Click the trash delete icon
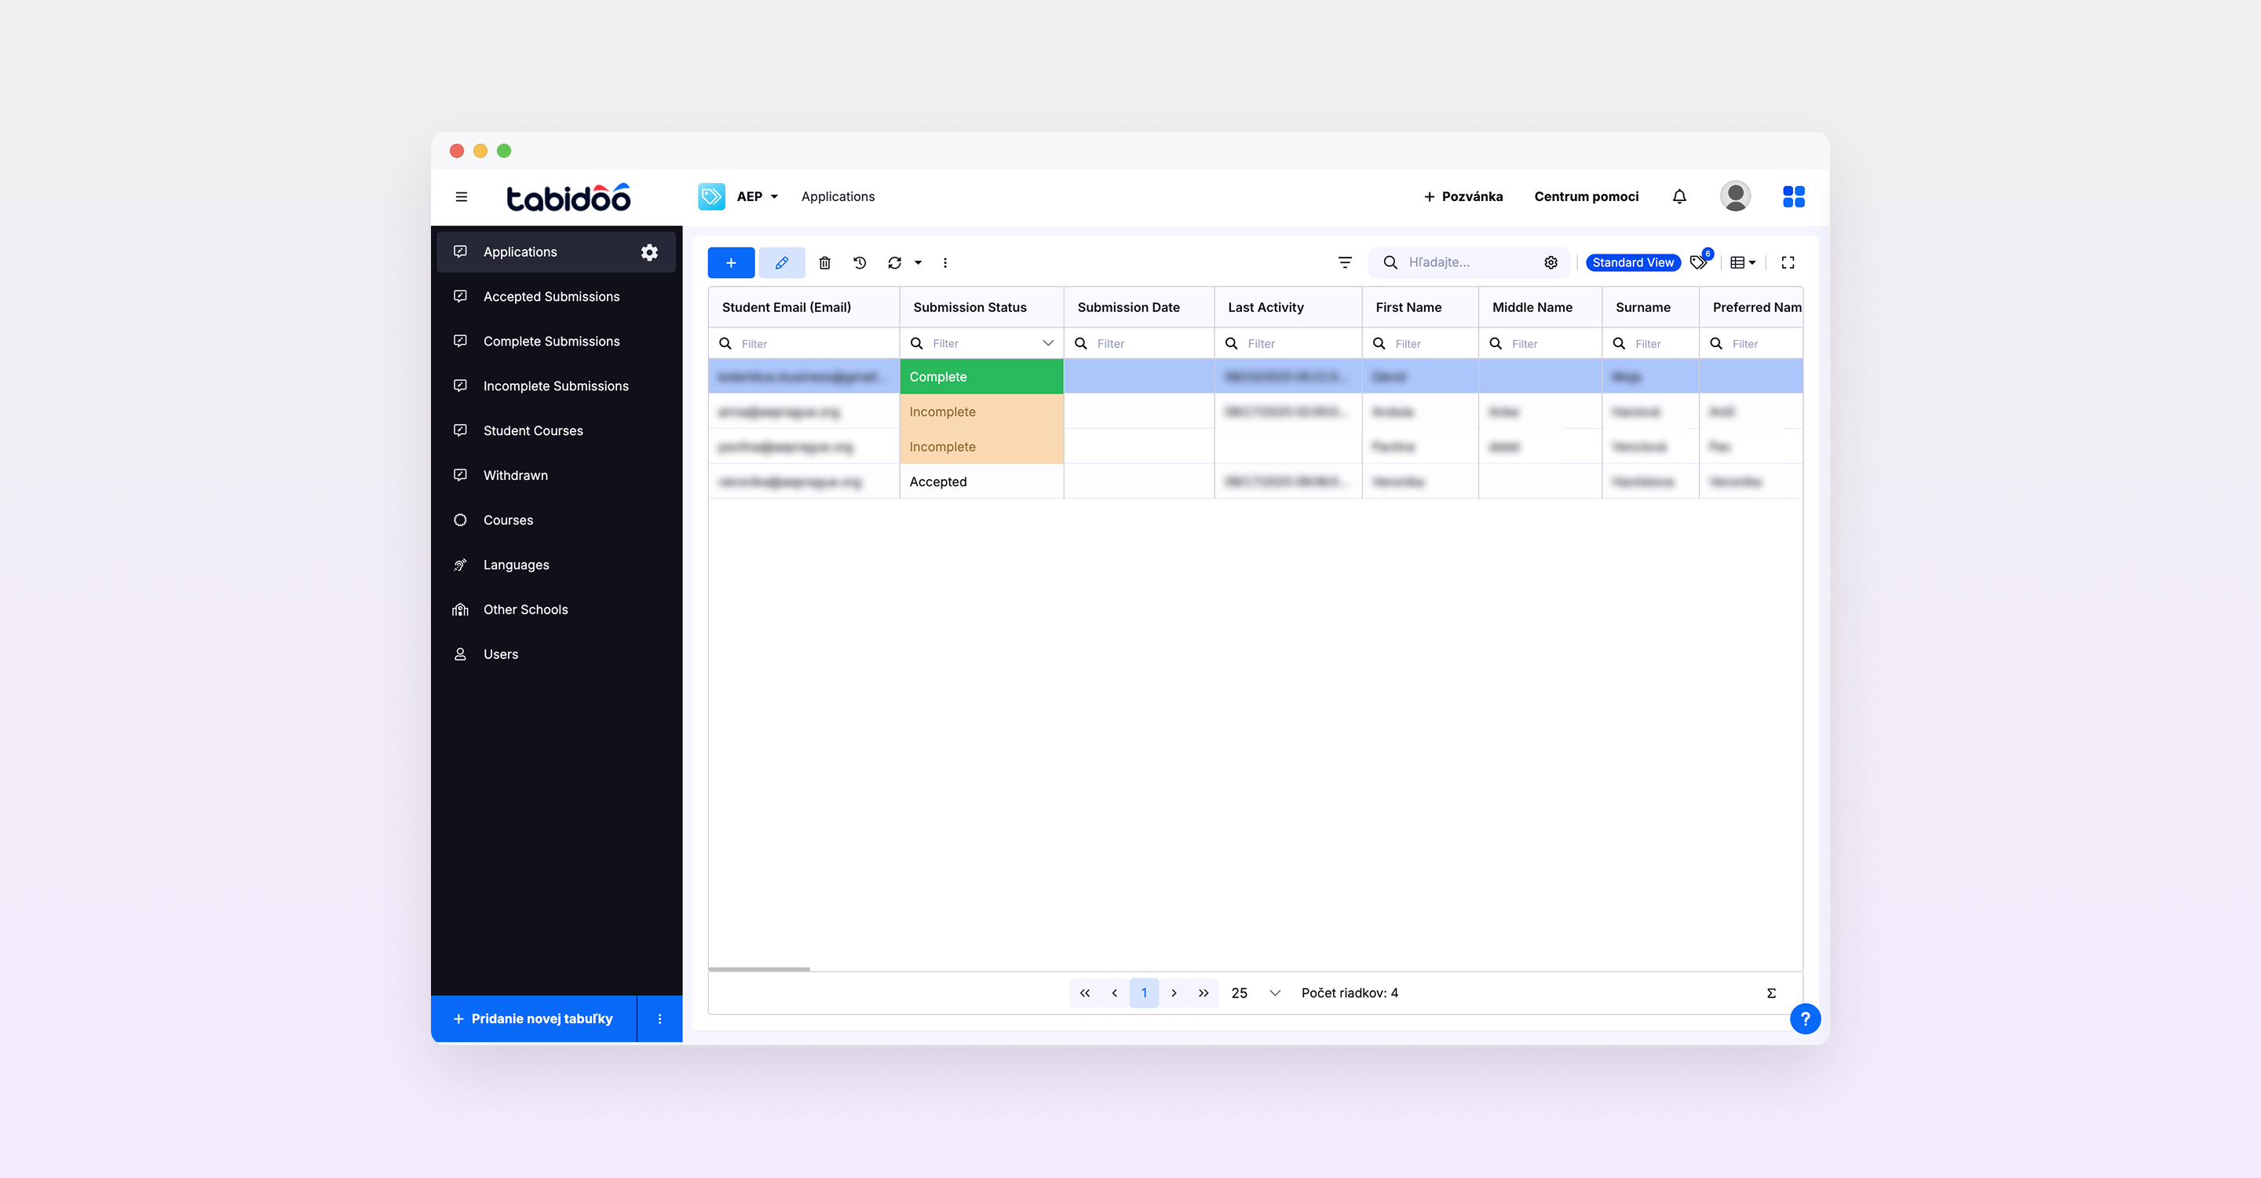 point(824,262)
